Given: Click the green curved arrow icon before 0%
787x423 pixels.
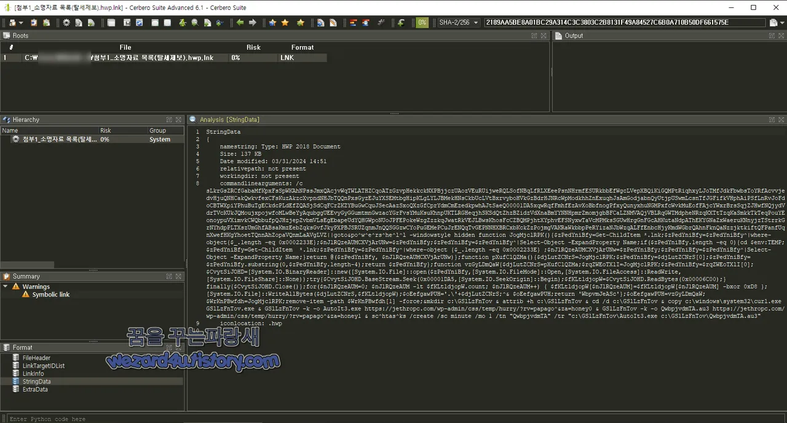Looking at the screenshot, I should pos(400,23).
